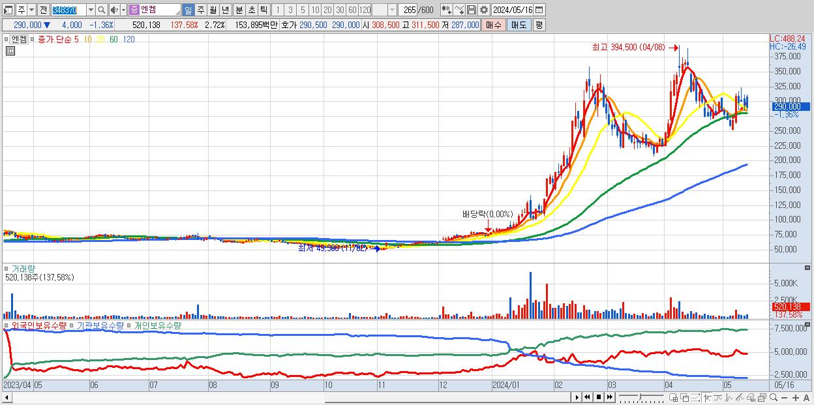Select the 틱 tick chart period
This screenshot has width=814, height=405.
pyautogui.click(x=263, y=10)
